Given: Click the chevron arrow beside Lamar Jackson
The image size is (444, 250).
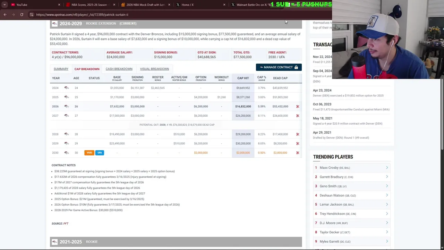Looking at the screenshot, I should point(387,205).
